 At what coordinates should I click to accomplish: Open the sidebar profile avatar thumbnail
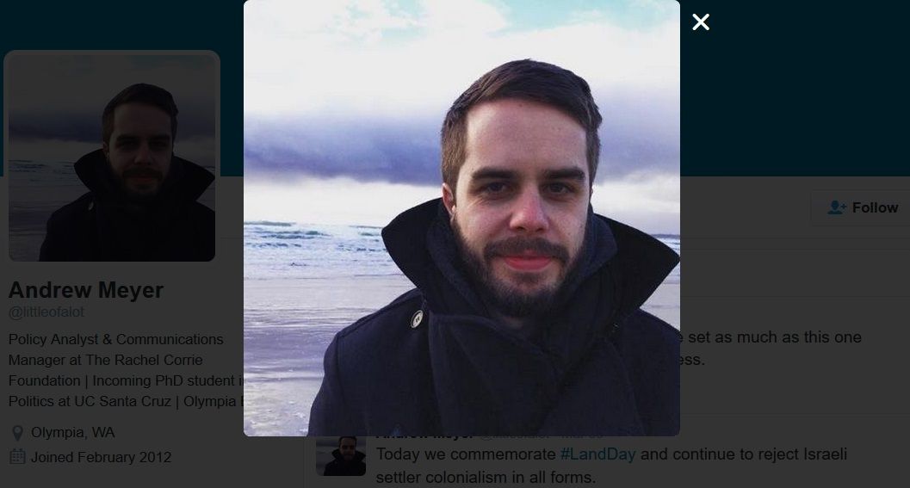(x=112, y=156)
